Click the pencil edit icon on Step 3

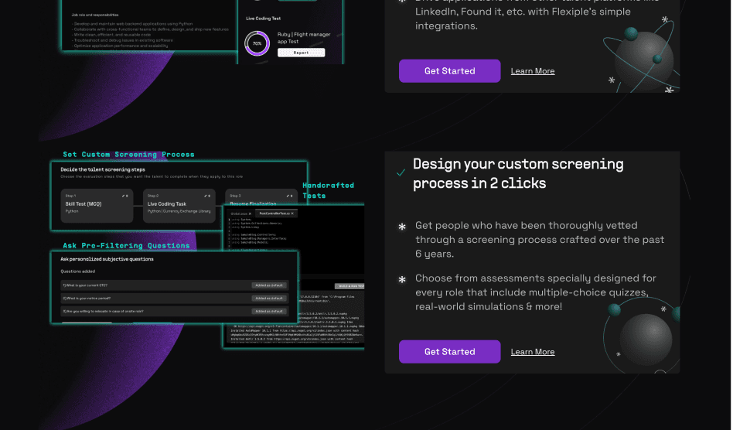(288, 196)
